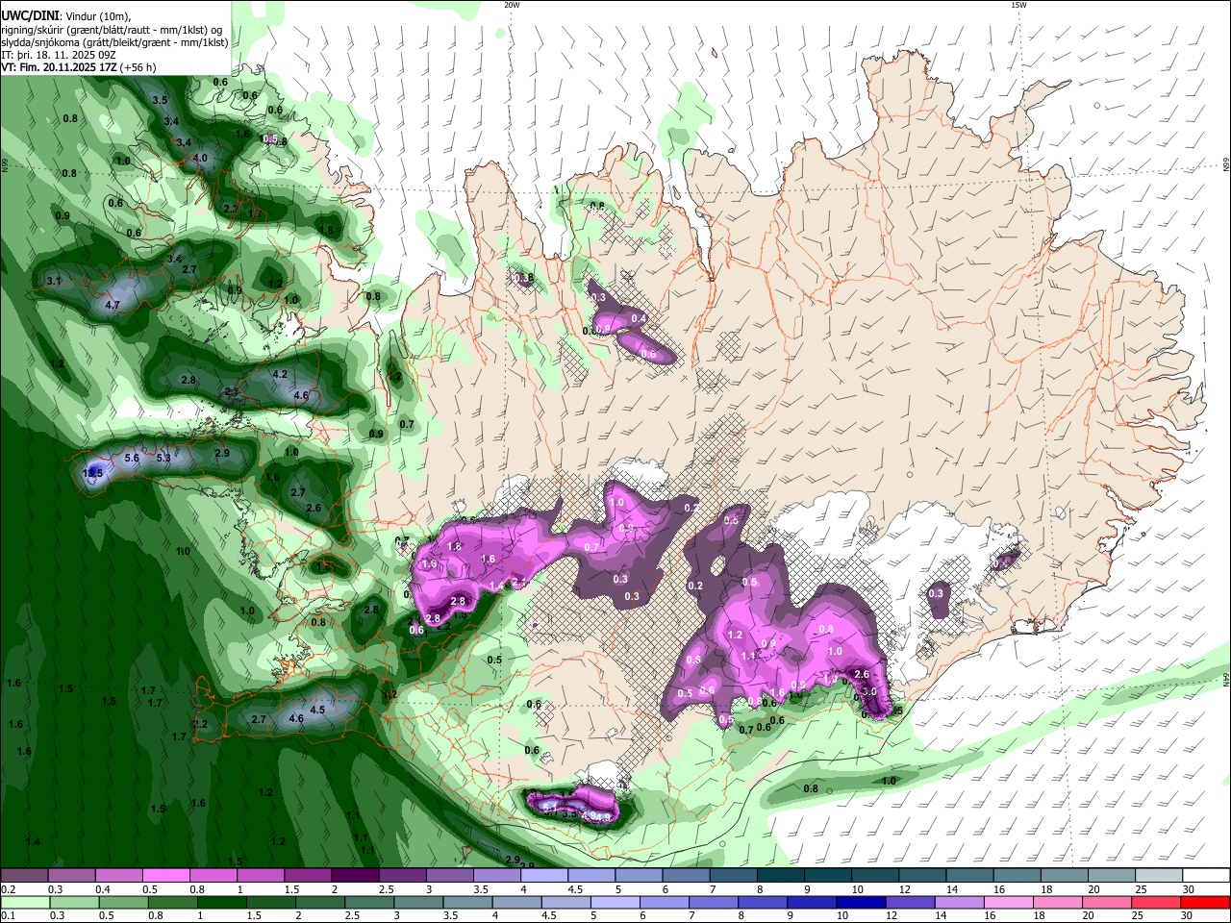This screenshot has height=923, width=1231.
Task: Select the bright pink upper swatch labeled 0.5
Action: [165, 876]
